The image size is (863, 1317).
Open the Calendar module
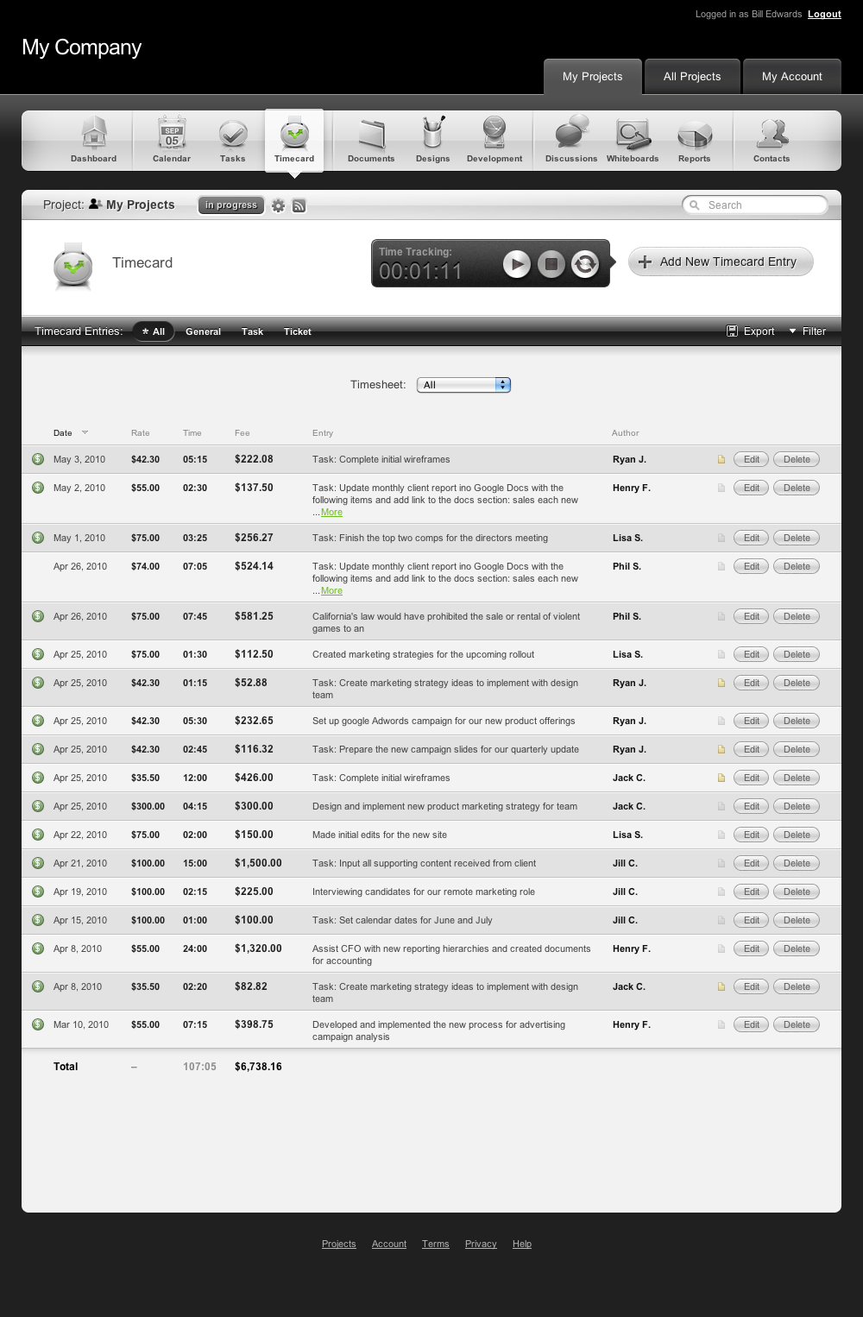coord(172,139)
